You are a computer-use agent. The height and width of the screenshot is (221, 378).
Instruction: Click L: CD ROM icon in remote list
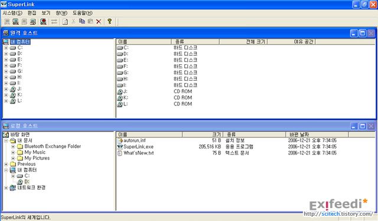coord(120,104)
